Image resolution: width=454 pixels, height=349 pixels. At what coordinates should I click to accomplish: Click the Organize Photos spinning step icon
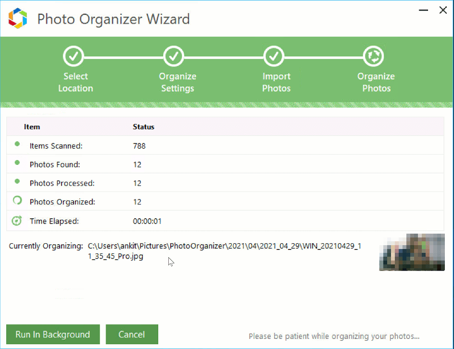point(373,57)
